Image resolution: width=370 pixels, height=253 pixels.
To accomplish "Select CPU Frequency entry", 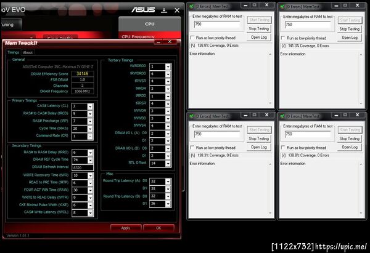I will tap(138, 36).
